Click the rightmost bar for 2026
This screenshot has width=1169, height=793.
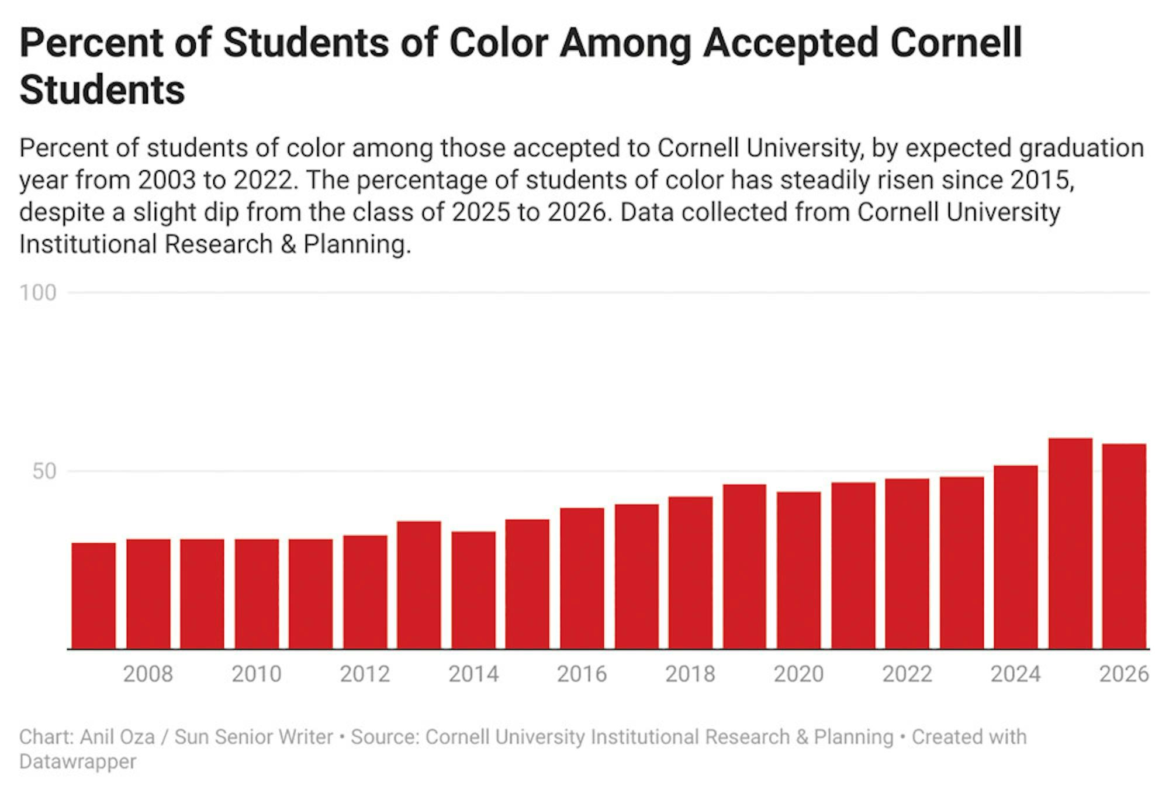click(x=1124, y=546)
